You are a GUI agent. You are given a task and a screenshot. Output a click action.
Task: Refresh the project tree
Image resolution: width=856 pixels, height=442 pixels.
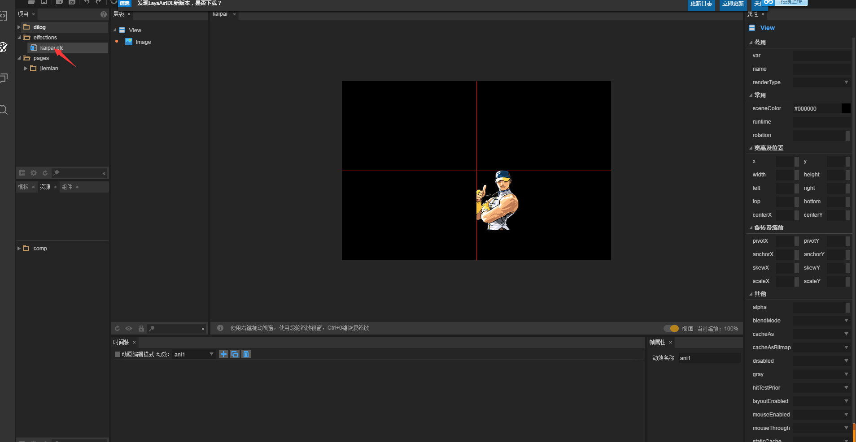pyautogui.click(x=45, y=173)
